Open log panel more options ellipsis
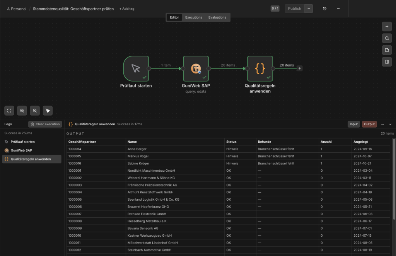Viewport: 396px width, 256px height. 382,124
